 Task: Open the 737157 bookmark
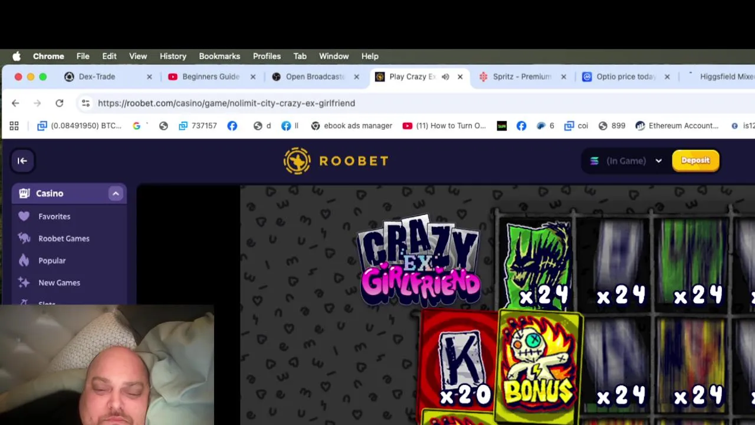pyautogui.click(x=198, y=126)
